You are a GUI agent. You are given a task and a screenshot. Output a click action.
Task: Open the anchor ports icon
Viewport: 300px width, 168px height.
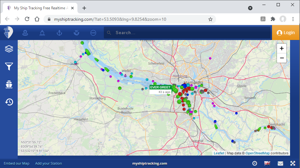tap(59, 33)
